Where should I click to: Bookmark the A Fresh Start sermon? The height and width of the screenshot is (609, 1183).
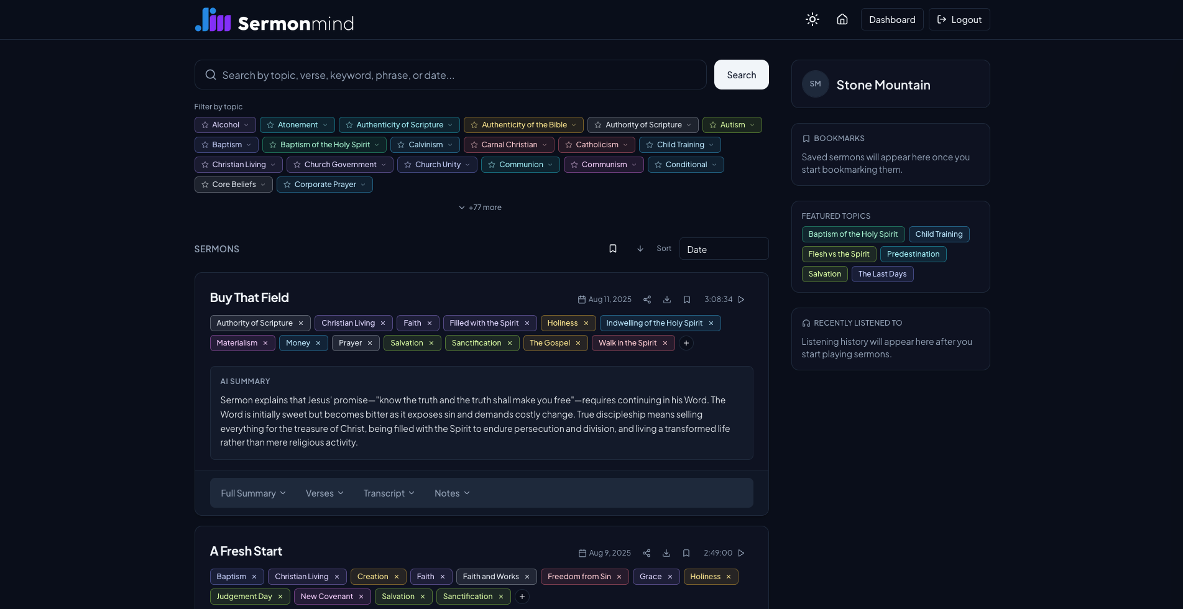(x=686, y=553)
